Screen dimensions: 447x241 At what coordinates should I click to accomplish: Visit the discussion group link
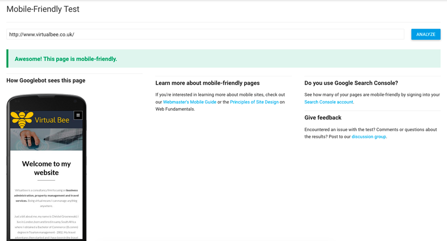tap(369, 137)
